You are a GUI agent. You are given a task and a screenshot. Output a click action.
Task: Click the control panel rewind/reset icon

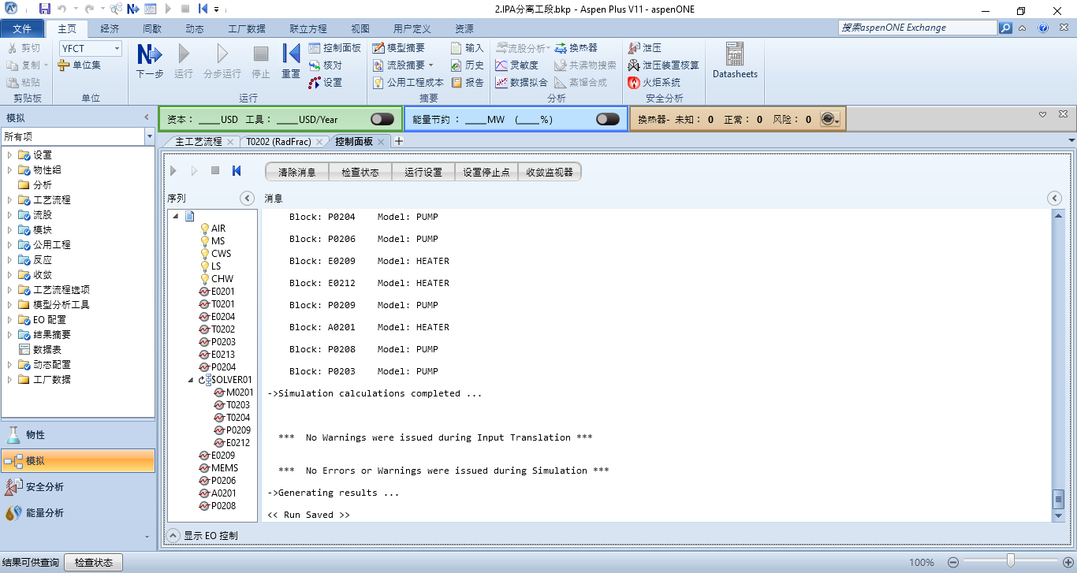236,170
